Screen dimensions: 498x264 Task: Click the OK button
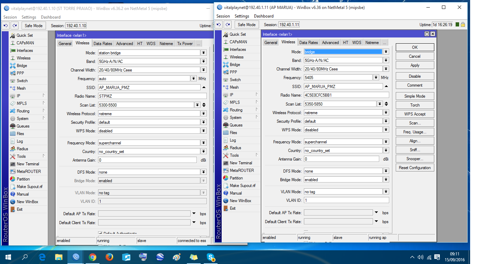pyautogui.click(x=415, y=47)
